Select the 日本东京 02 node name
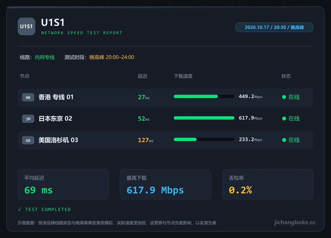 point(55,118)
